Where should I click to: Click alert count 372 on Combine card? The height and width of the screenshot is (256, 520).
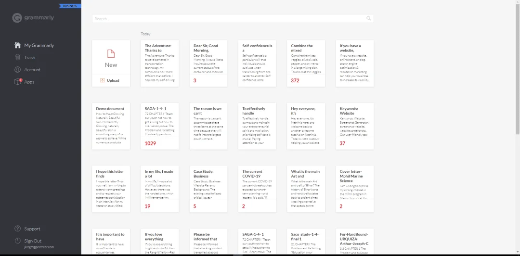pos(295,80)
